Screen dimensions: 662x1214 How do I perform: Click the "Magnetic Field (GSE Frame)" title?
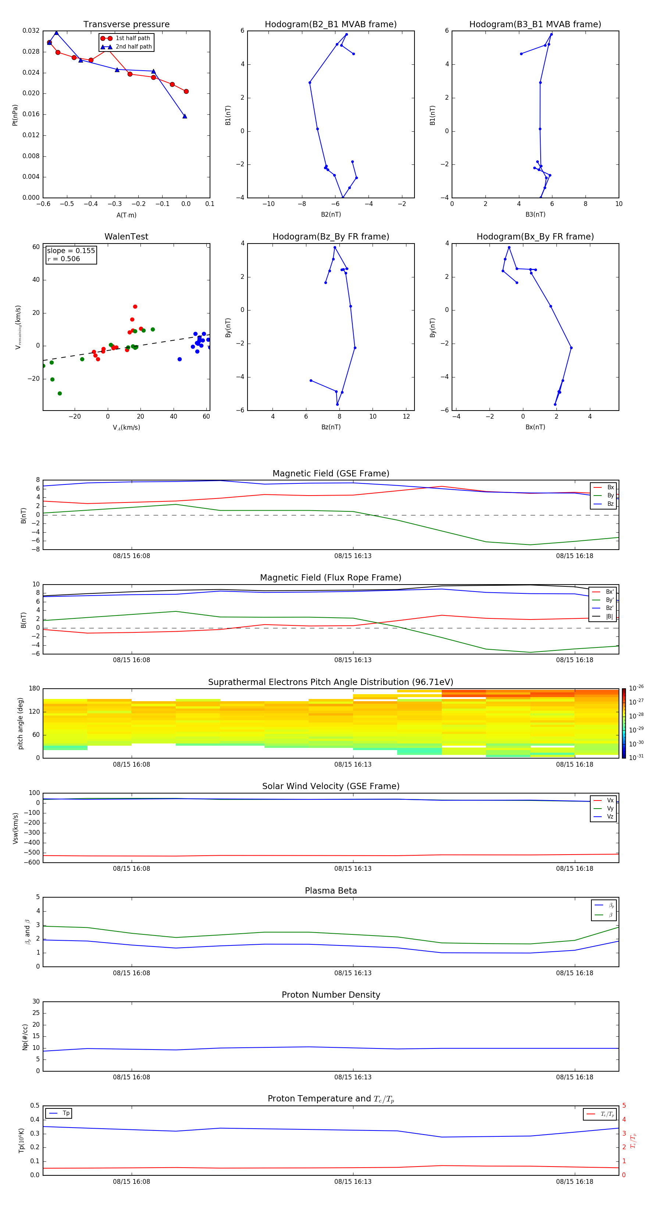331,473
